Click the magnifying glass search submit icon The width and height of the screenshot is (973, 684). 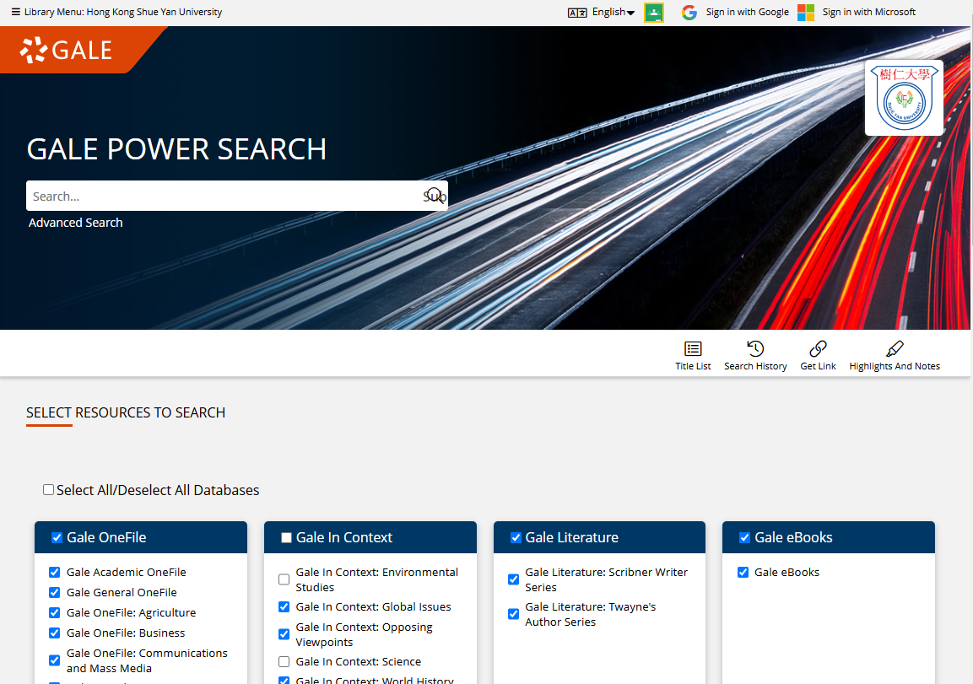[435, 196]
